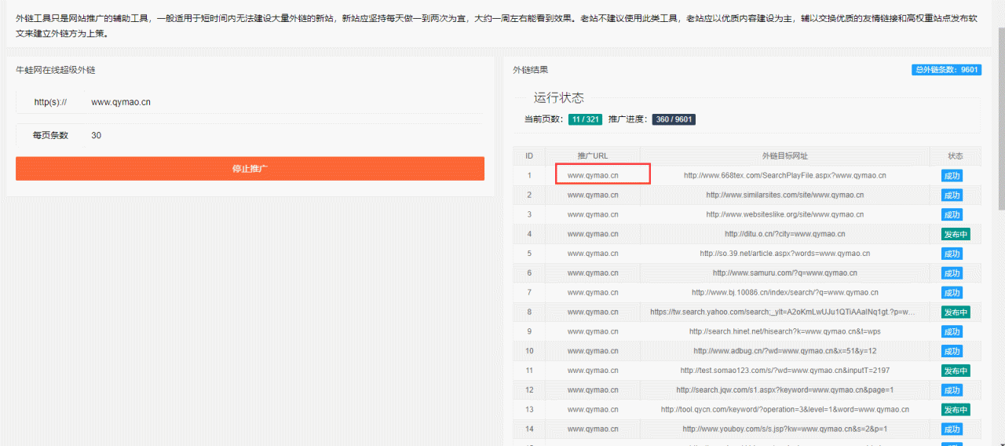Click the 总外链条数：9601 badge
1005x446 pixels.
(946, 70)
